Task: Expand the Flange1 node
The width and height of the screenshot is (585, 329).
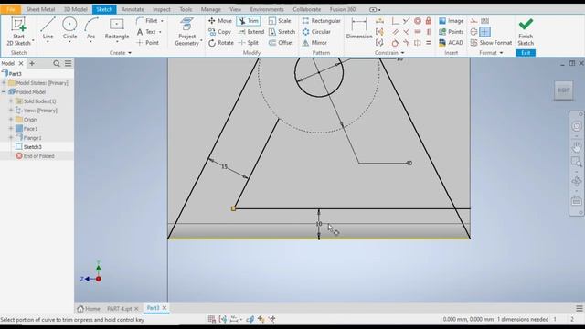Action: 11,138
